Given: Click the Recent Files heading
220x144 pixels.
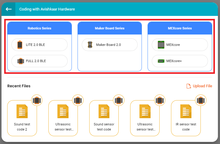Looking at the screenshot, I should [x=19, y=86].
